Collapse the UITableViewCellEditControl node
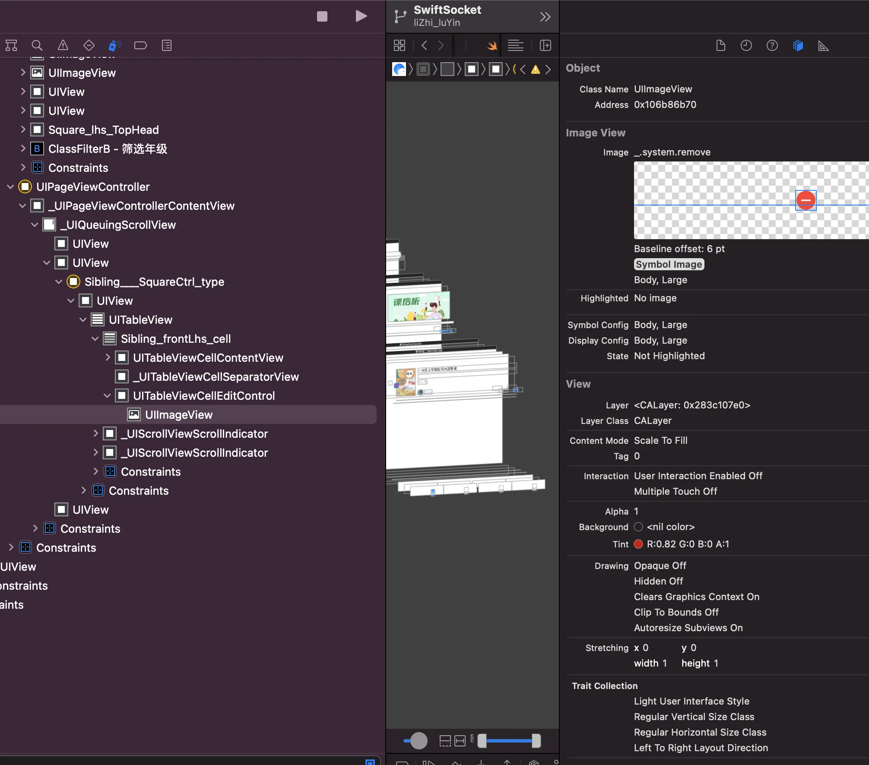This screenshot has width=869, height=765. 107,396
